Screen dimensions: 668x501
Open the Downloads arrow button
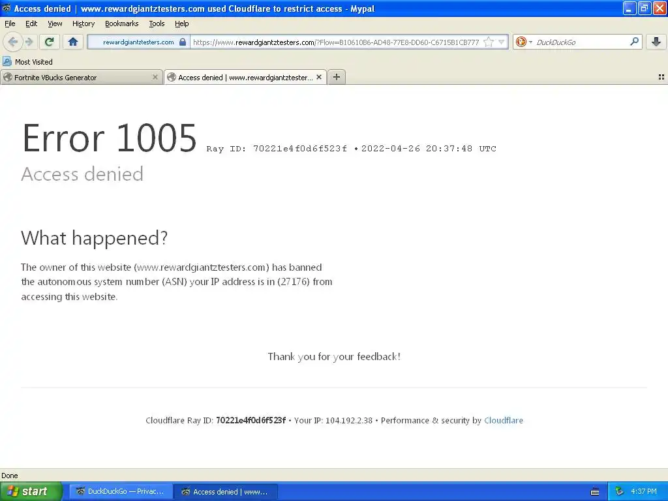pyautogui.click(x=656, y=42)
